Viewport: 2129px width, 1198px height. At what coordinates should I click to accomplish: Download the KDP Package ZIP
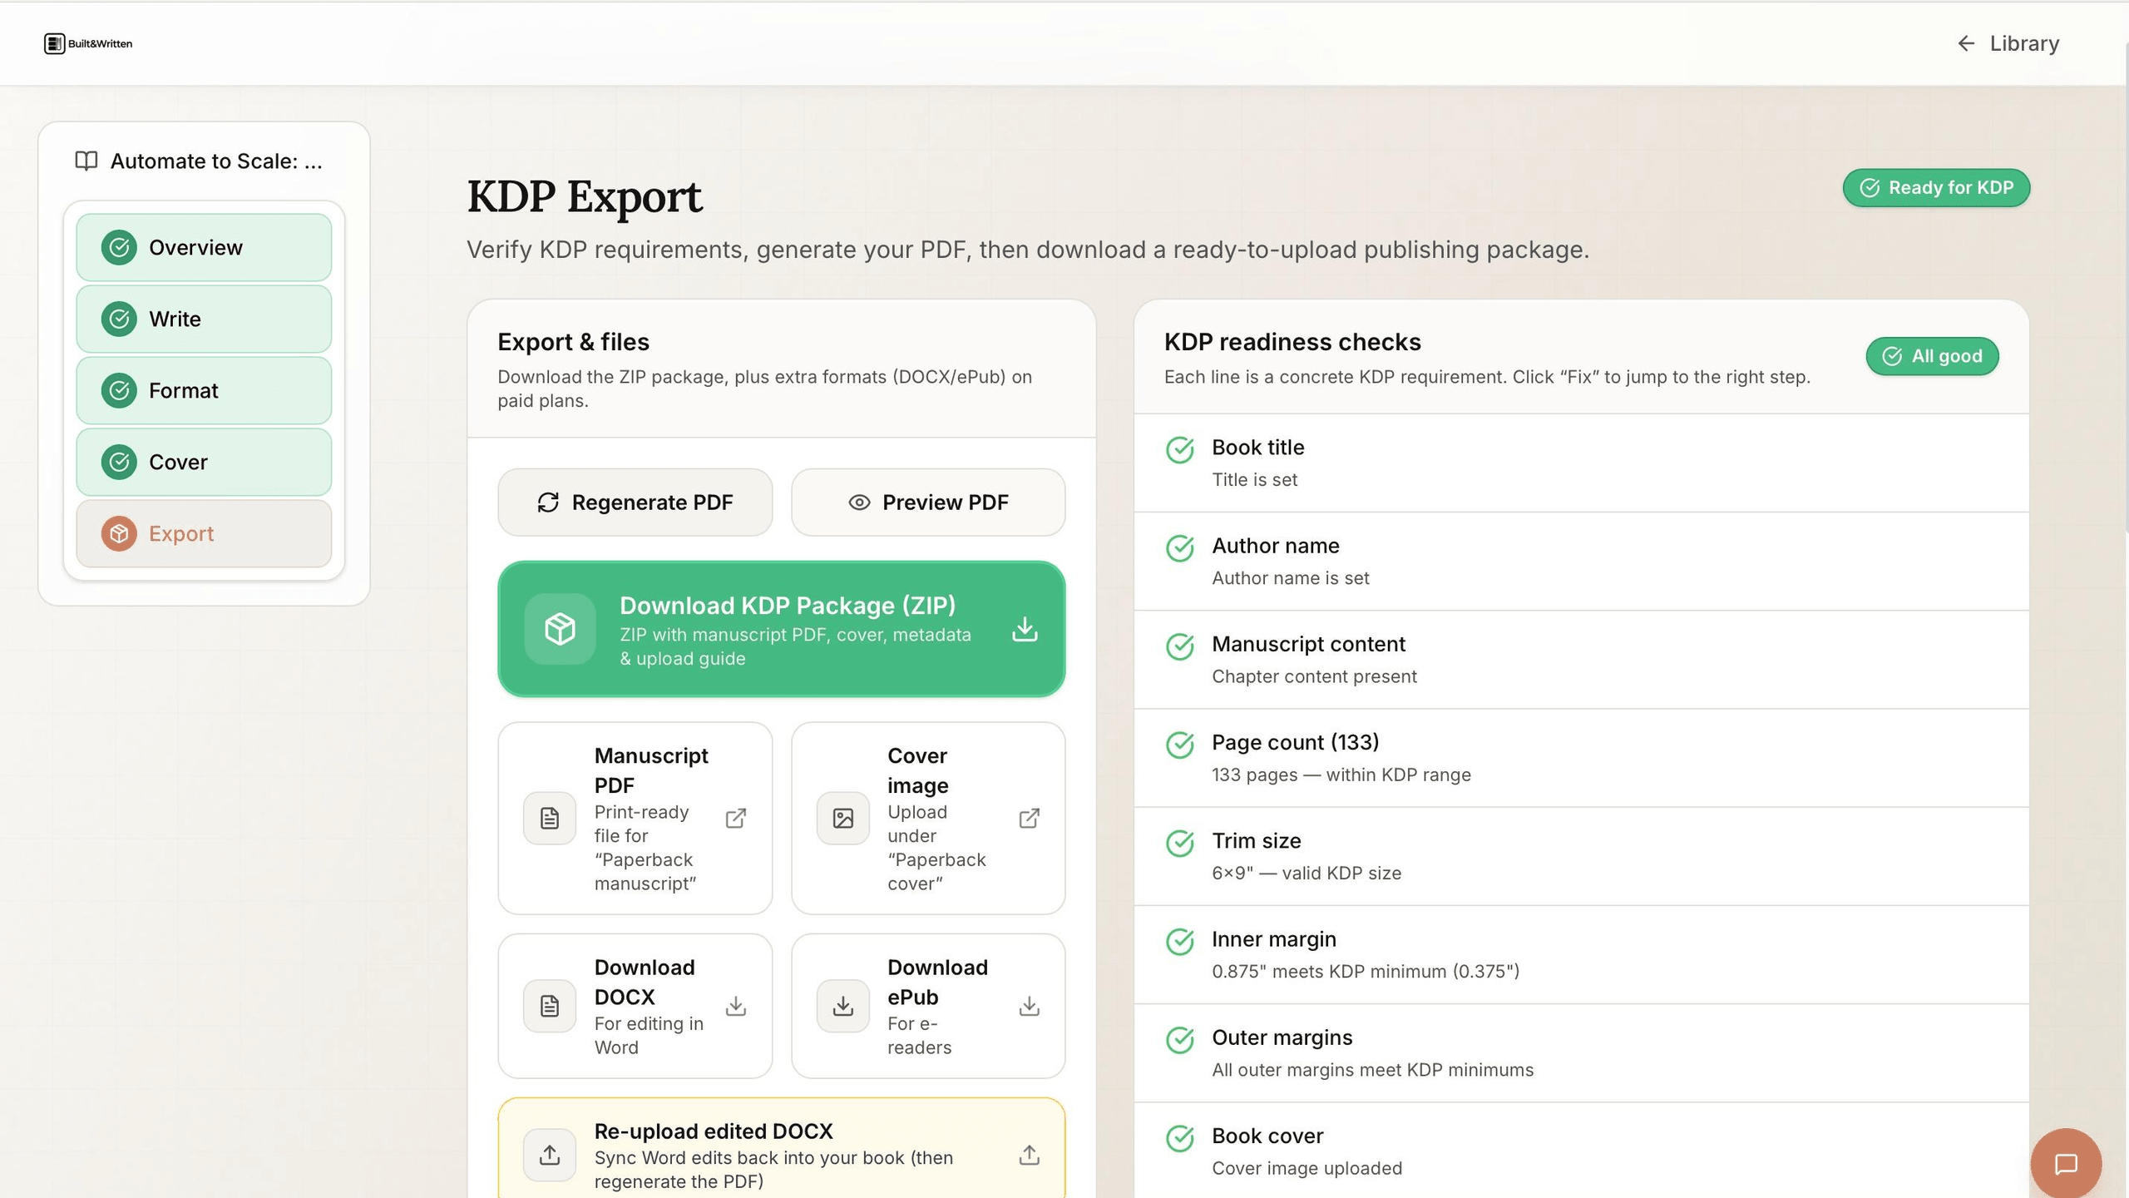tap(781, 629)
